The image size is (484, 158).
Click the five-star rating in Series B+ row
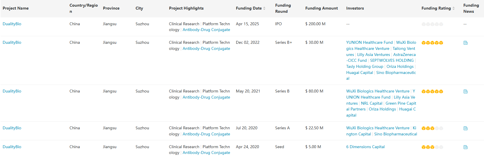pos(432,43)
